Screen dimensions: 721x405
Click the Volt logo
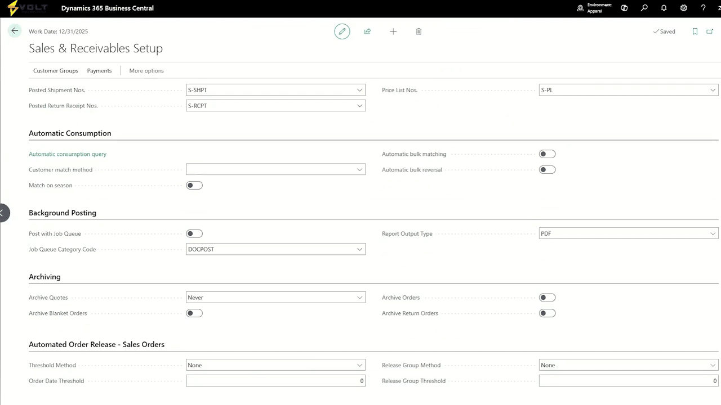(28, 8)
